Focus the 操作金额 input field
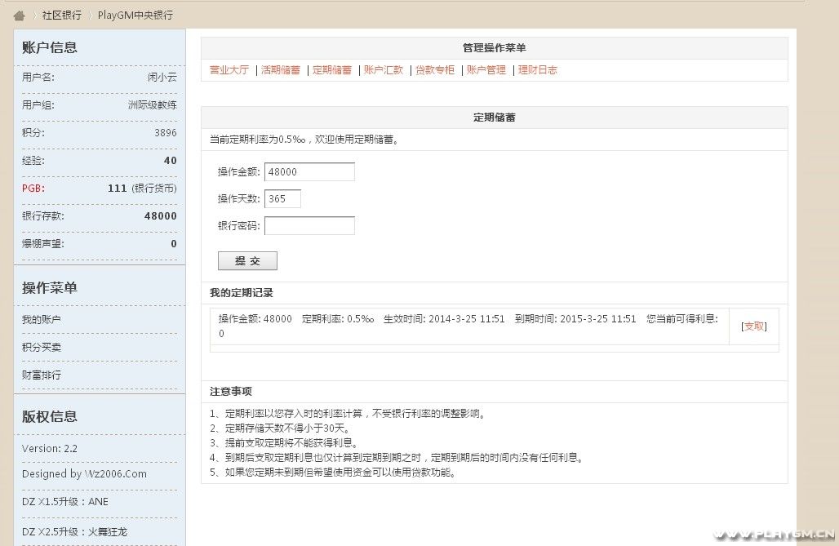This screenshot has width=839, height=546. [309, 172]
